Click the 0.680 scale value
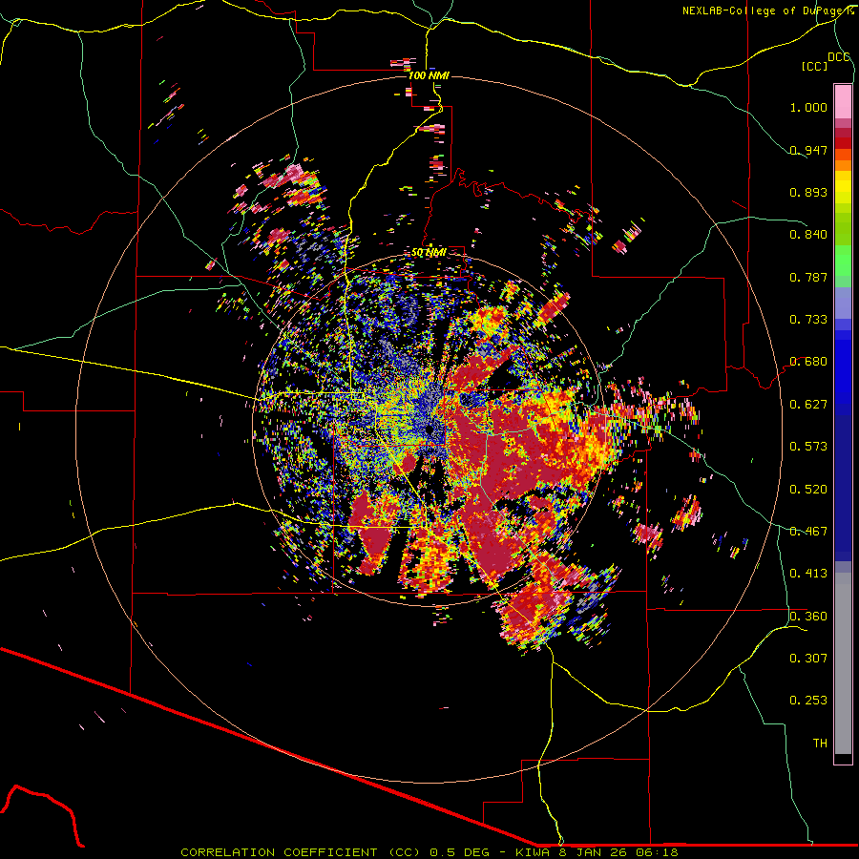This screenshot has height=859, width=859. (x=808, y=362)
